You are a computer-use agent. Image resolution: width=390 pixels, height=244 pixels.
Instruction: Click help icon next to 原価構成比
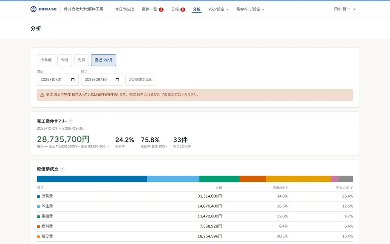(x=62, y=169)
